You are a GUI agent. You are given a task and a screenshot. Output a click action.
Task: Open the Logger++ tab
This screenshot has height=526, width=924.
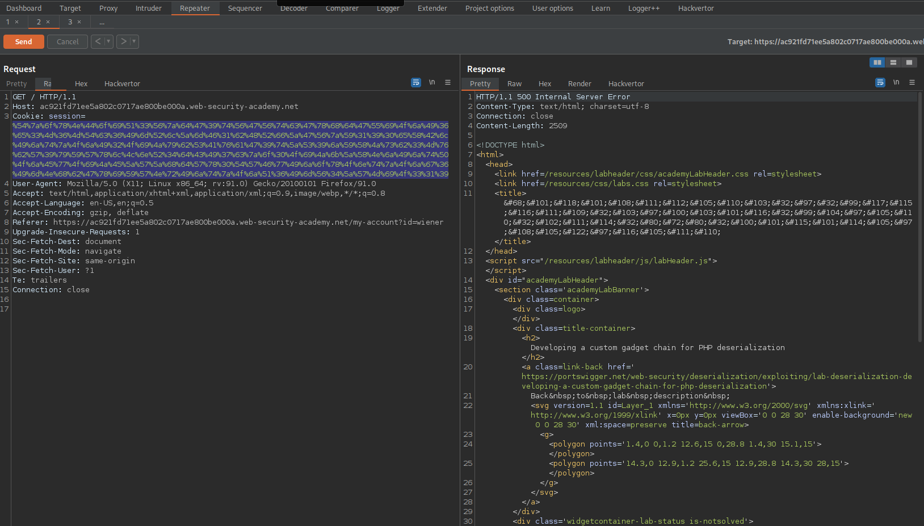(x=644, y=8)
